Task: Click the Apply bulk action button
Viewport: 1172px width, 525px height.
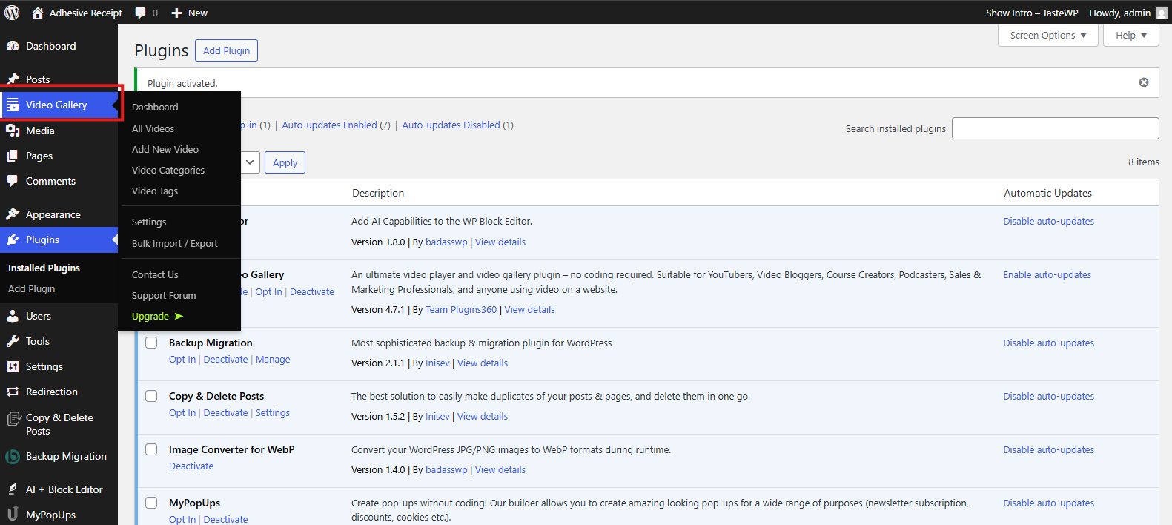Action: [285, 162]
